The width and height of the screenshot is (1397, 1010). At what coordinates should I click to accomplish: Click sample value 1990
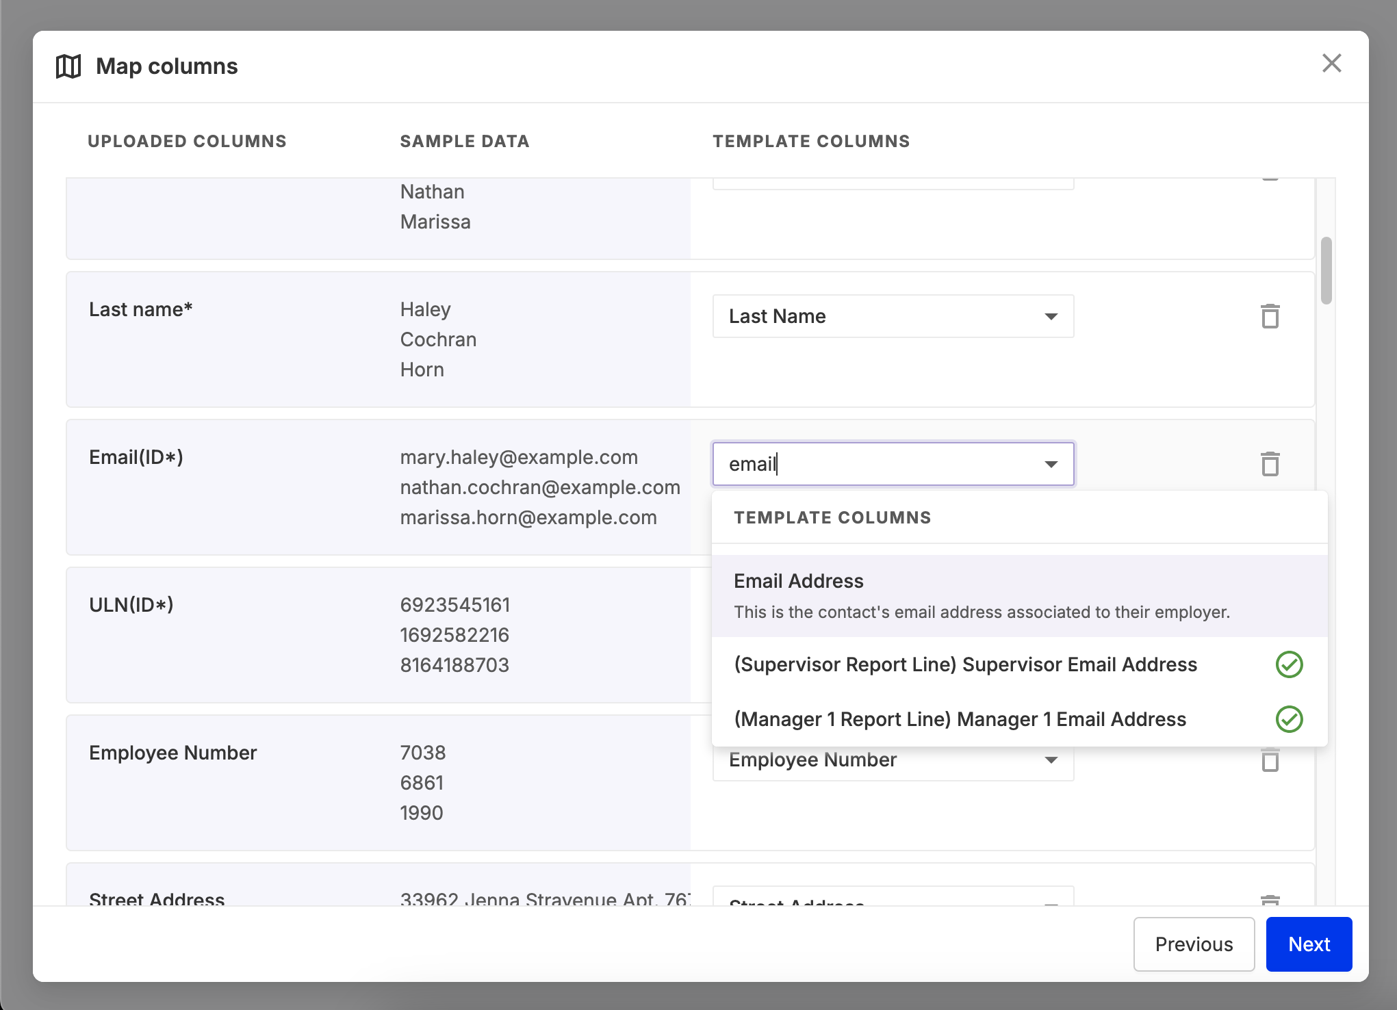pos(422,813)
